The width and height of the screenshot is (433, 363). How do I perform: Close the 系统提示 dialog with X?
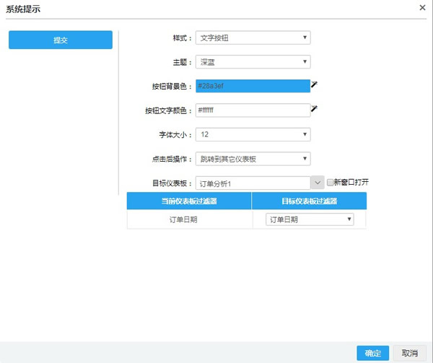pyautogui.click(x=422, y=7)
